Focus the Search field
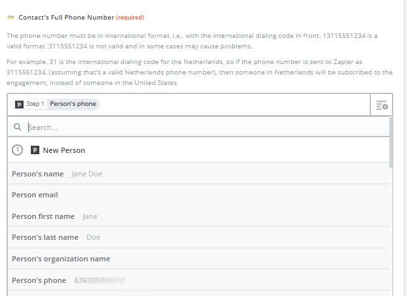 click(x=208, y=127)
